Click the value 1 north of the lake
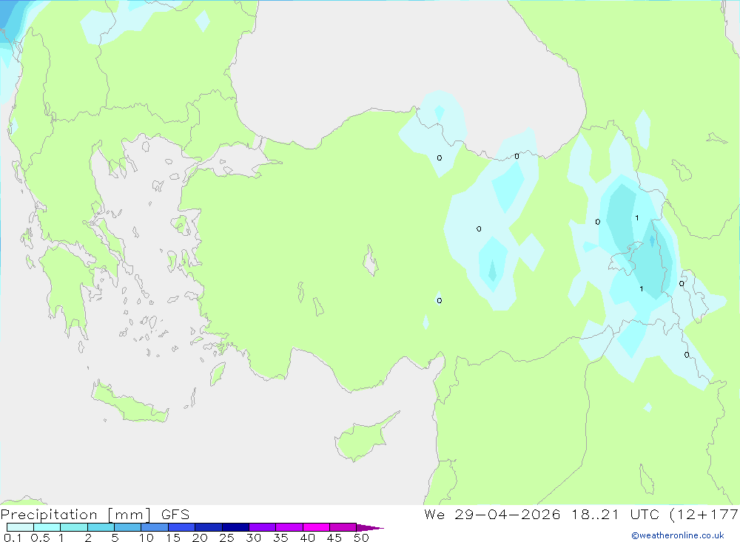 637,218
